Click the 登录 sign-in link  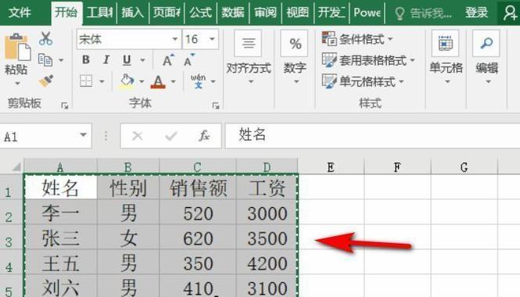coord(476,13)
